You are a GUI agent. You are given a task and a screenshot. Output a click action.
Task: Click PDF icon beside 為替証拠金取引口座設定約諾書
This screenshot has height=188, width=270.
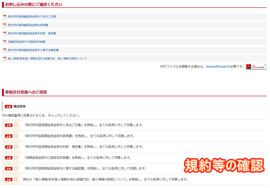pyautogui.click(x=5, y=42)
